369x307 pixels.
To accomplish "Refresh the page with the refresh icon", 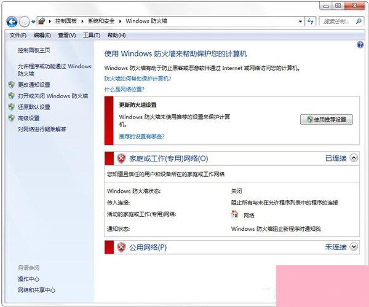I will pos(311,21).
